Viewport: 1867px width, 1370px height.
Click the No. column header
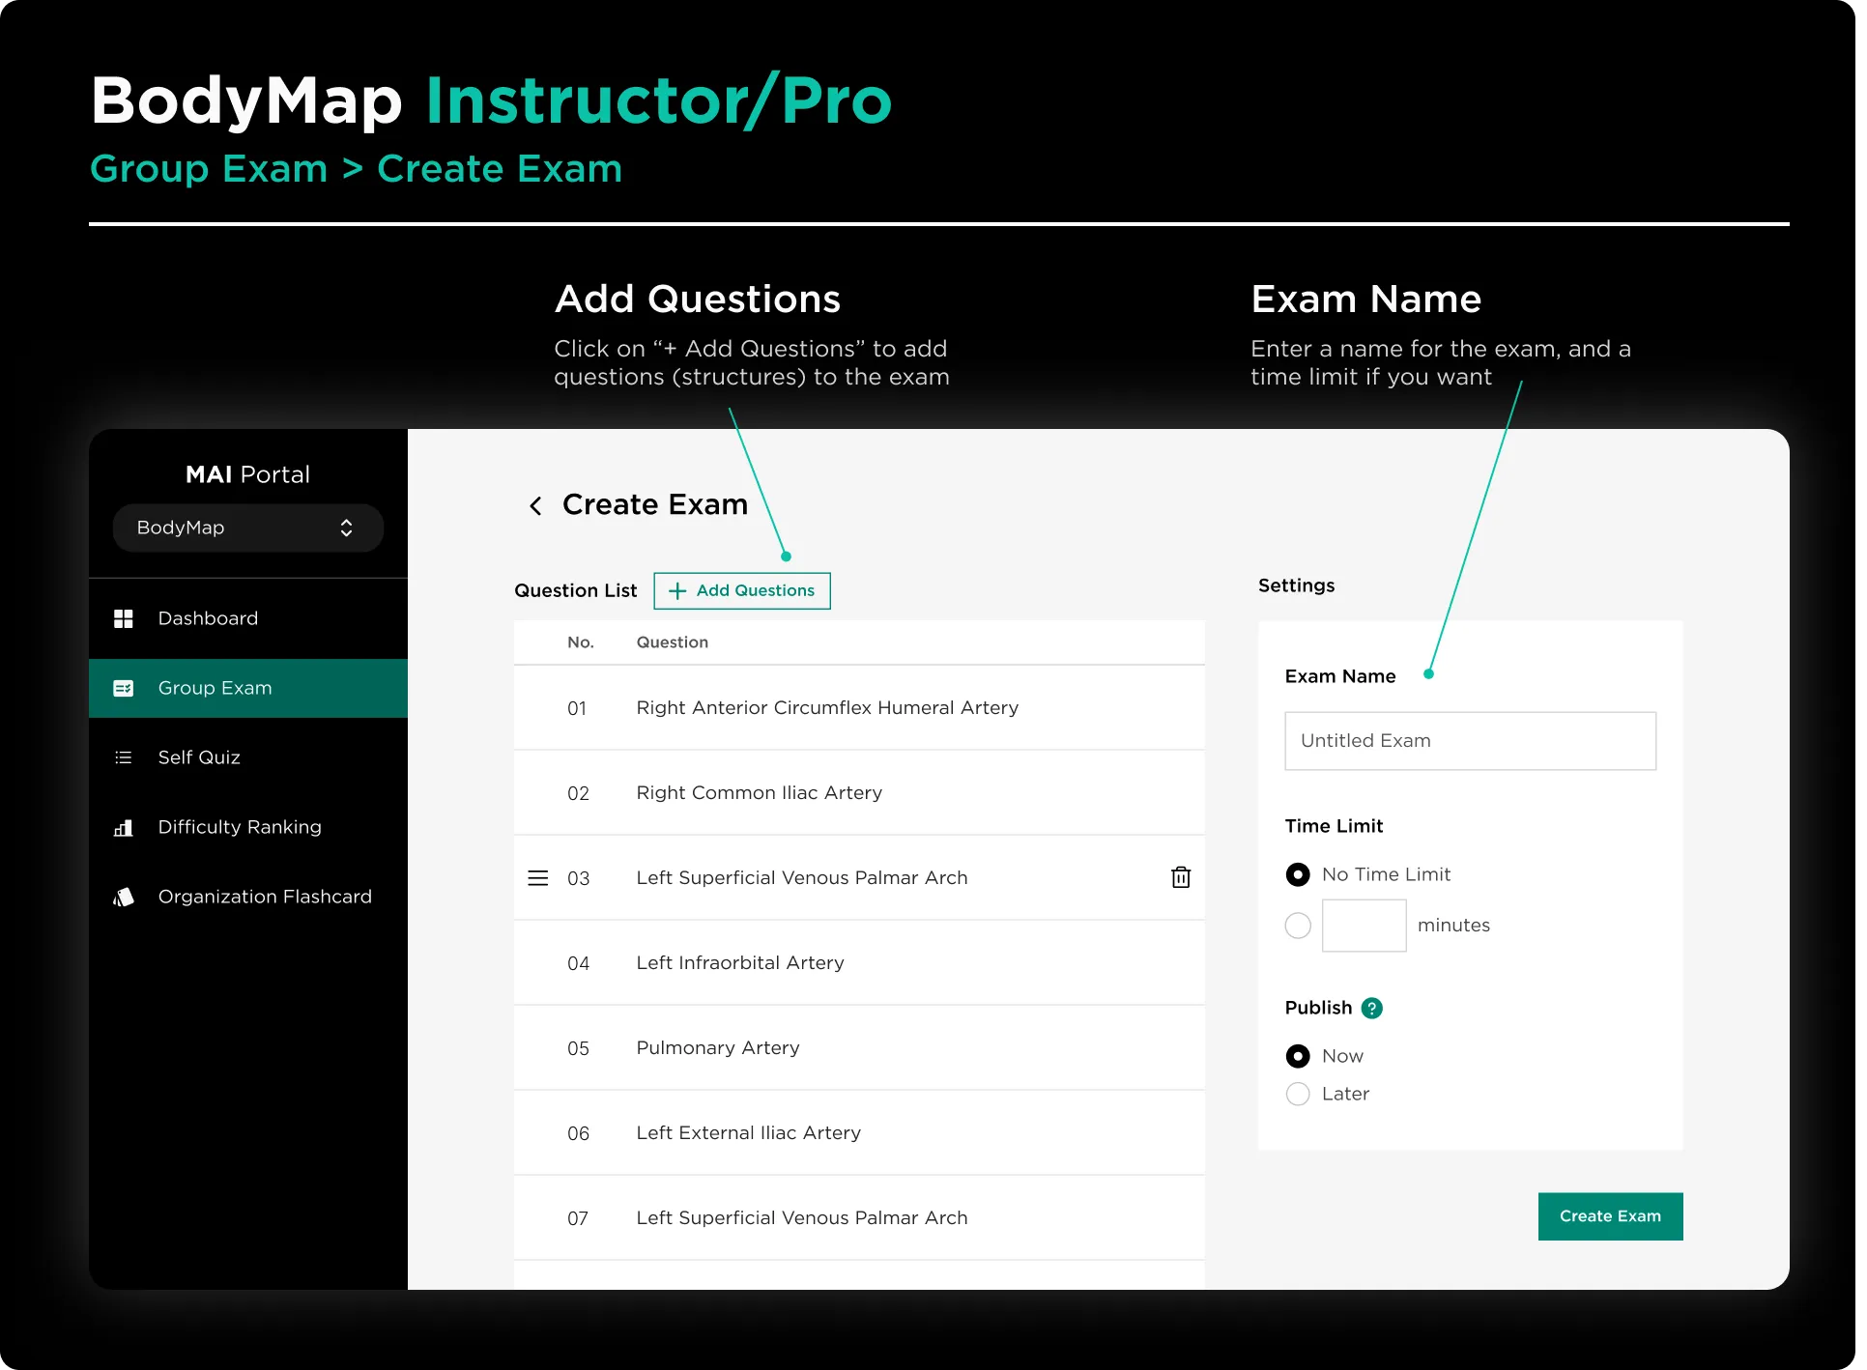coord(580,642)
